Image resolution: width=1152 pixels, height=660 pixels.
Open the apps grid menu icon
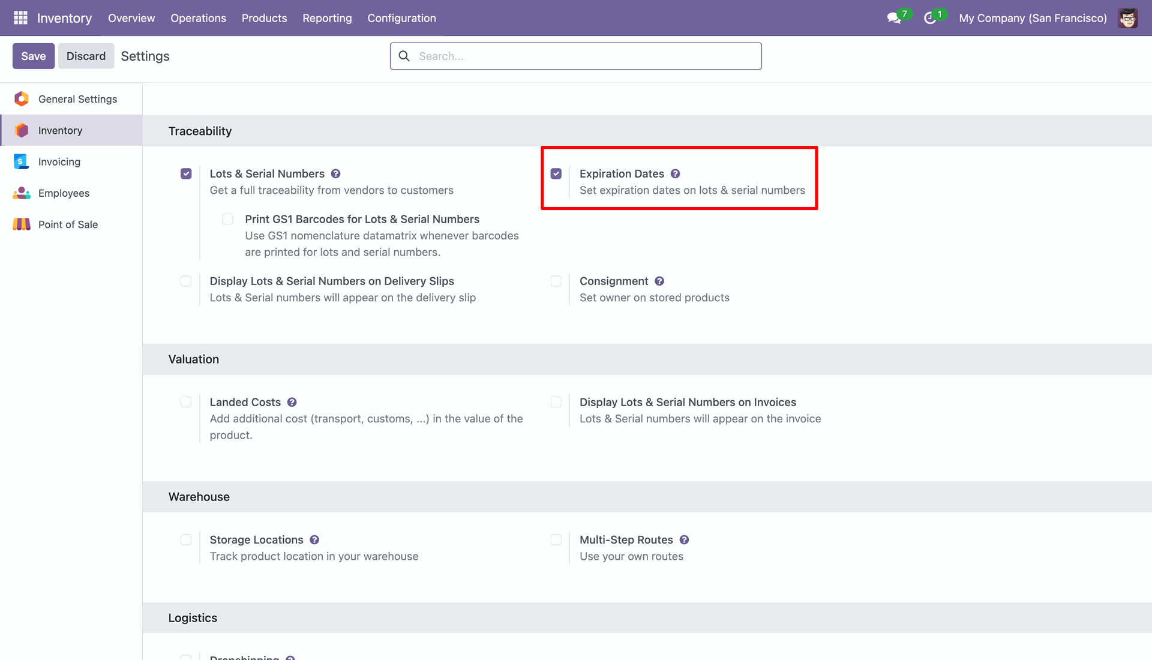20,18
